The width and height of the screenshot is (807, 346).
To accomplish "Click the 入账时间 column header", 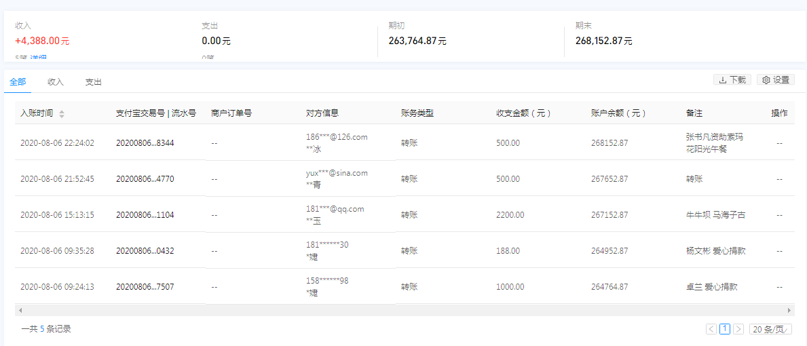I will pyautogui.click(x=37, y=113).
